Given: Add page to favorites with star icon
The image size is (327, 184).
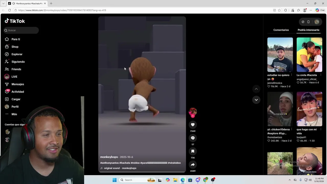Looking at the screenshot, I should click(x=279, y=10).
